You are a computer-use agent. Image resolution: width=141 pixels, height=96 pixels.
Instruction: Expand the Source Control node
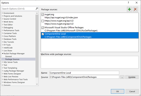pyautogui.click(x=3, y=19)
